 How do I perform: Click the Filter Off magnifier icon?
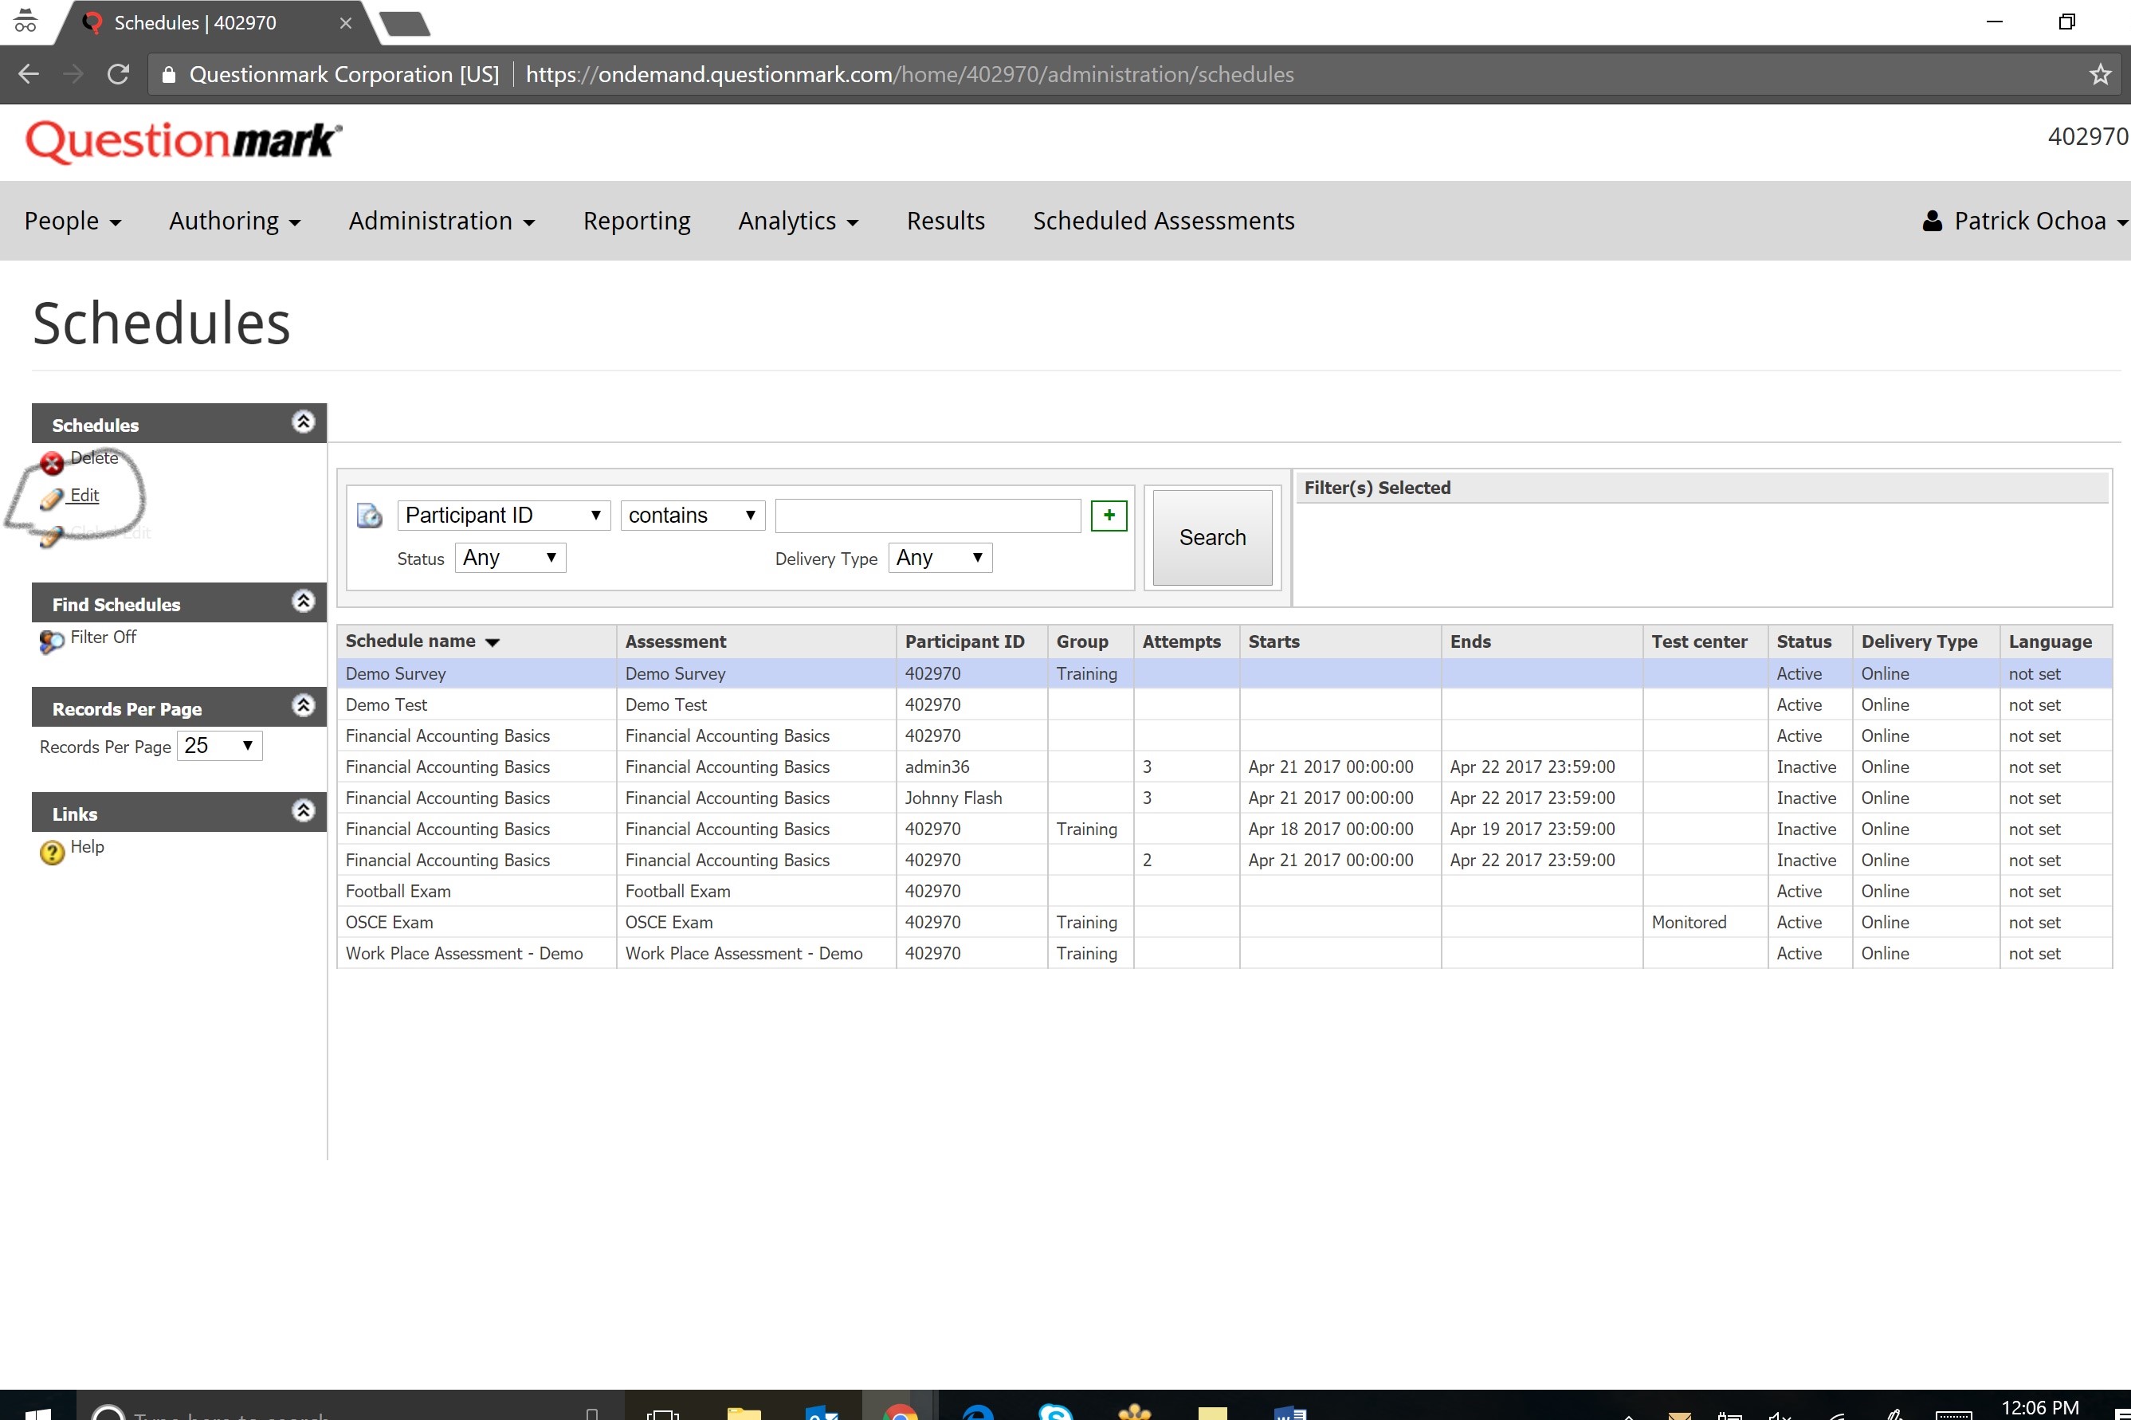(x=52, y=641)
